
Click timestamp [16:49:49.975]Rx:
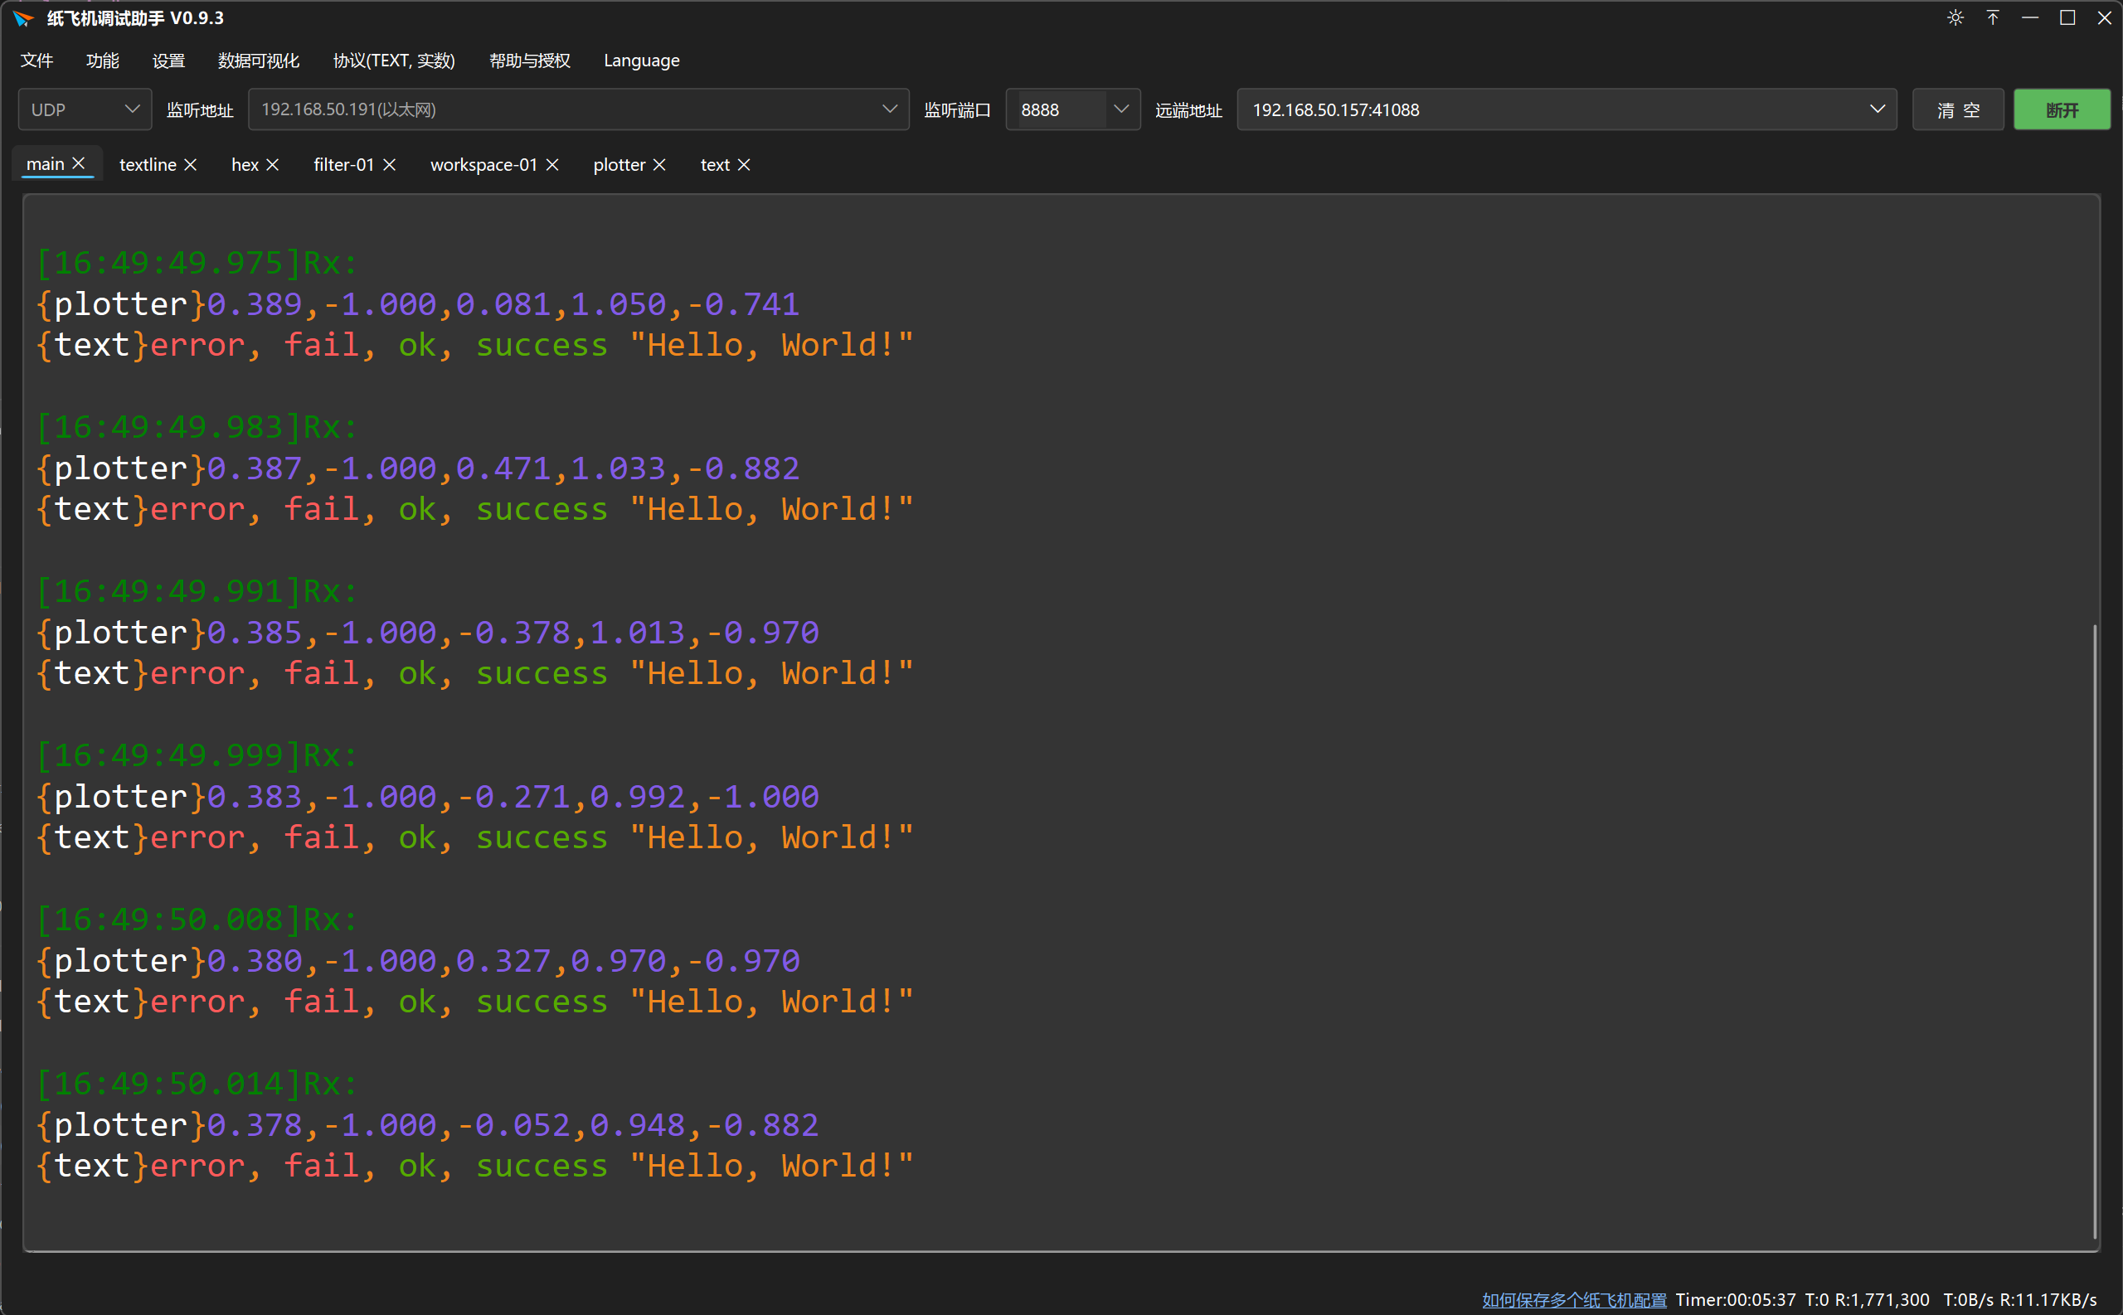pos(197,263)
